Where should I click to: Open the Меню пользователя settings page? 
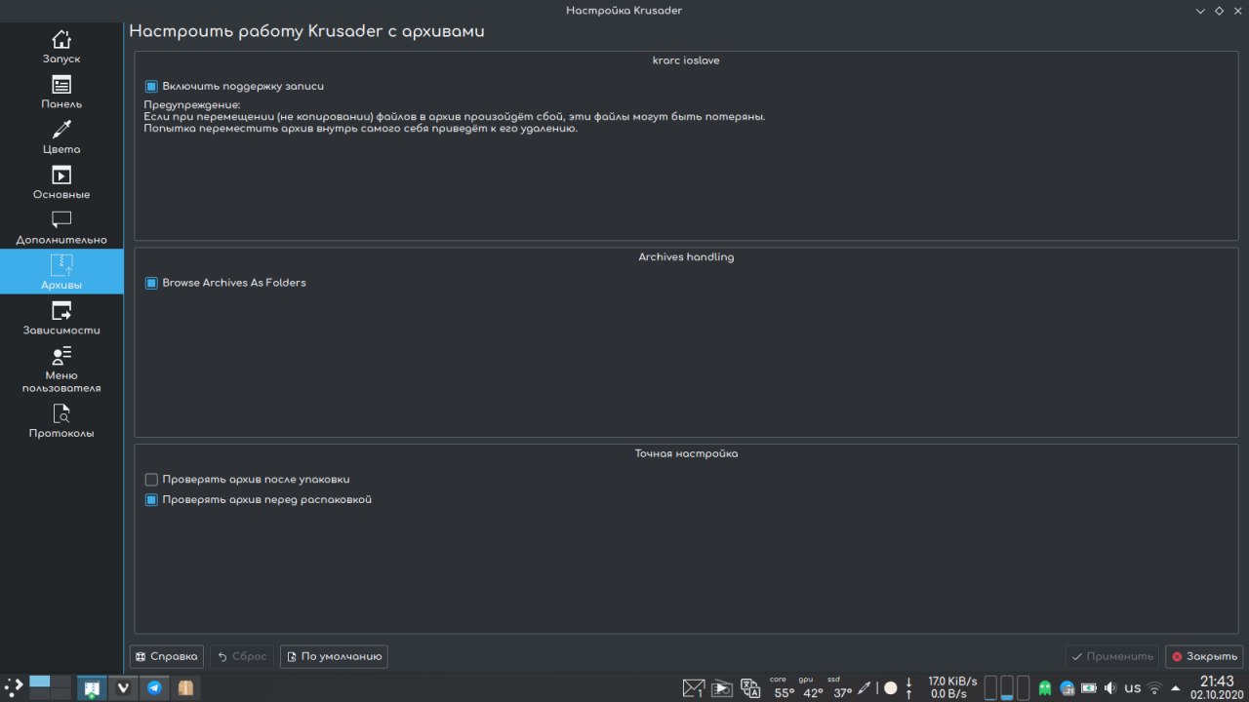pos(61,369)
